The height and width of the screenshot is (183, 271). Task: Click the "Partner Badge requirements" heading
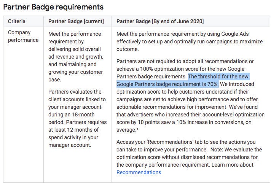[x=53, y=7]
